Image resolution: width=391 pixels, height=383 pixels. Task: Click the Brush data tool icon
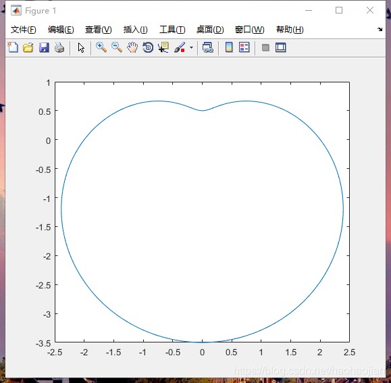(180, 47)
